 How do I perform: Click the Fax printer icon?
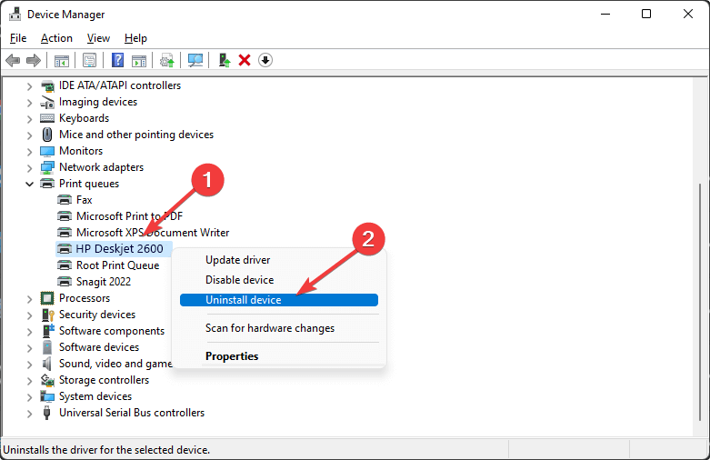tap(65, 200)
